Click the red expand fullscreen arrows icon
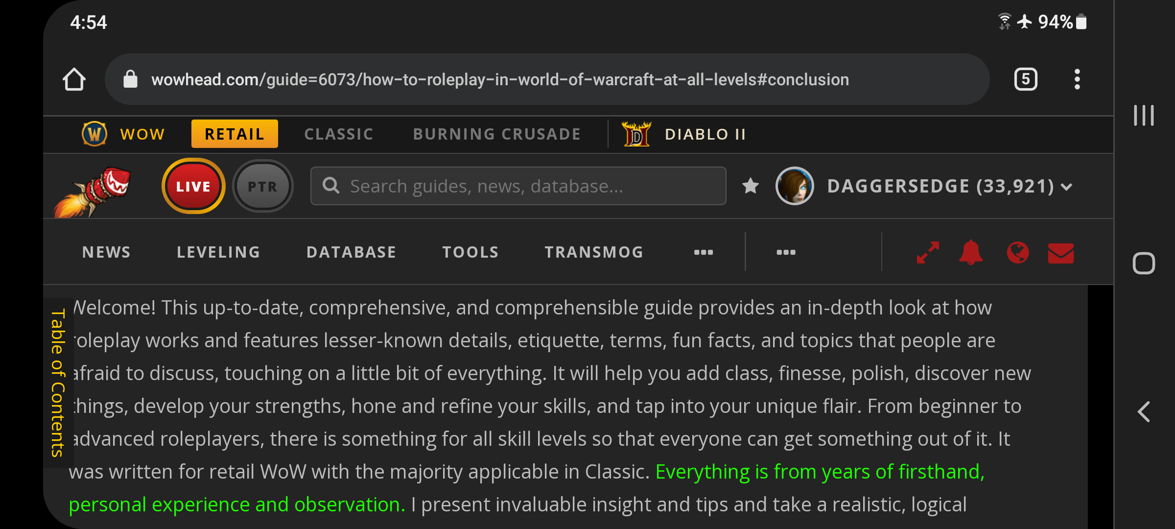Screen dimensions: 1175x529 point(928,253)
